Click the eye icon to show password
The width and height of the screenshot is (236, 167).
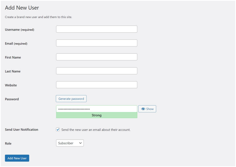[143, 109]
